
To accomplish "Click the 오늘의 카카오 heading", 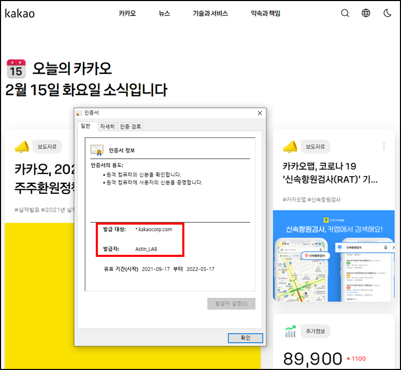I will tap(72, 69).
